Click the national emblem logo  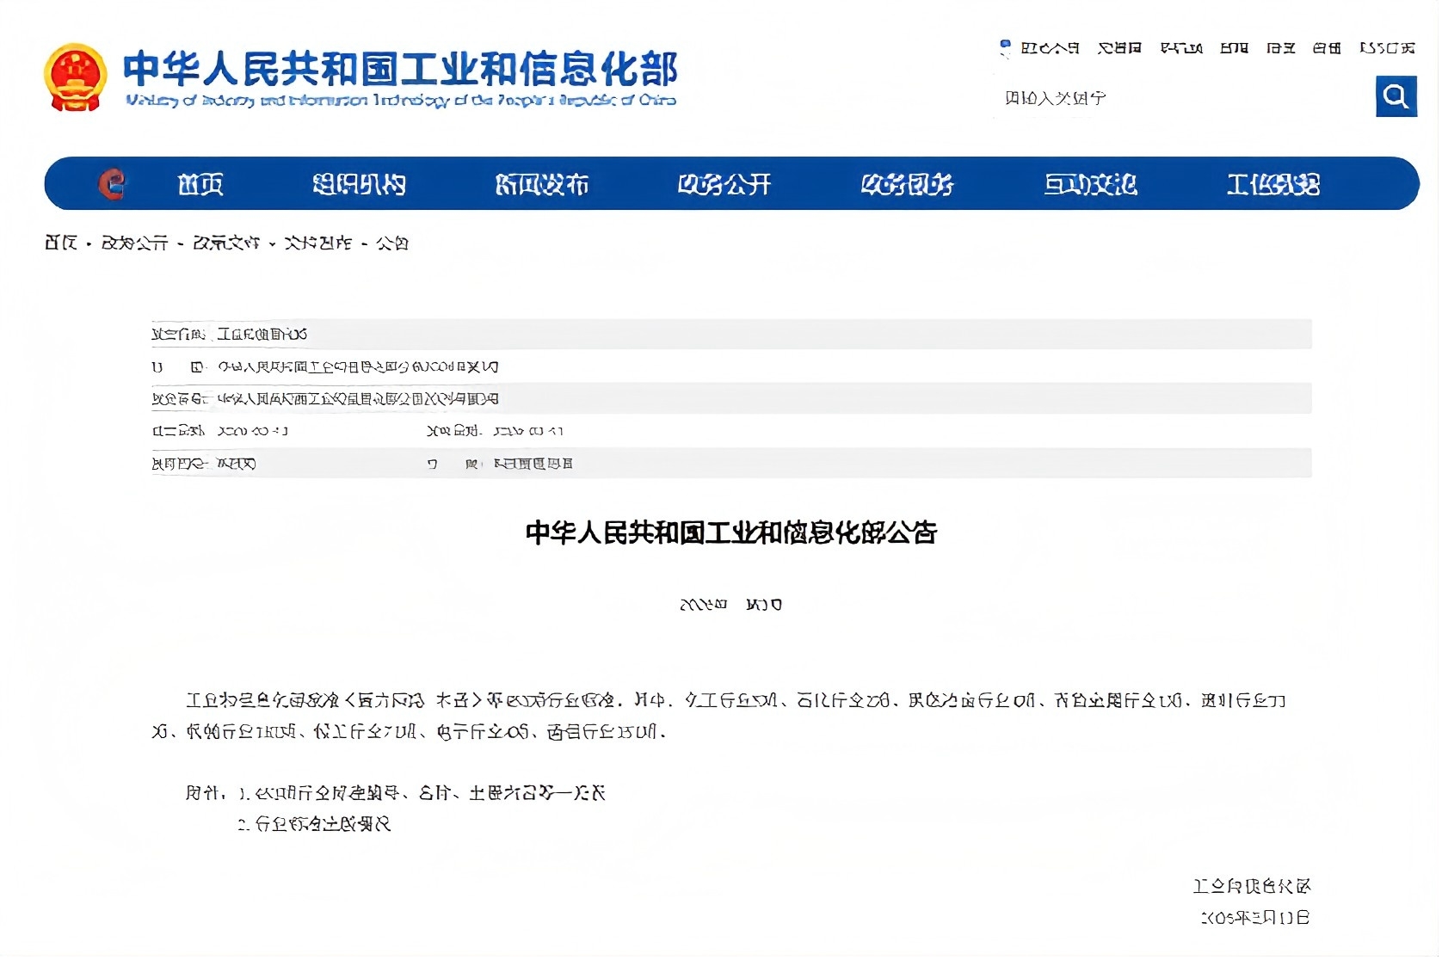[76, 77]
